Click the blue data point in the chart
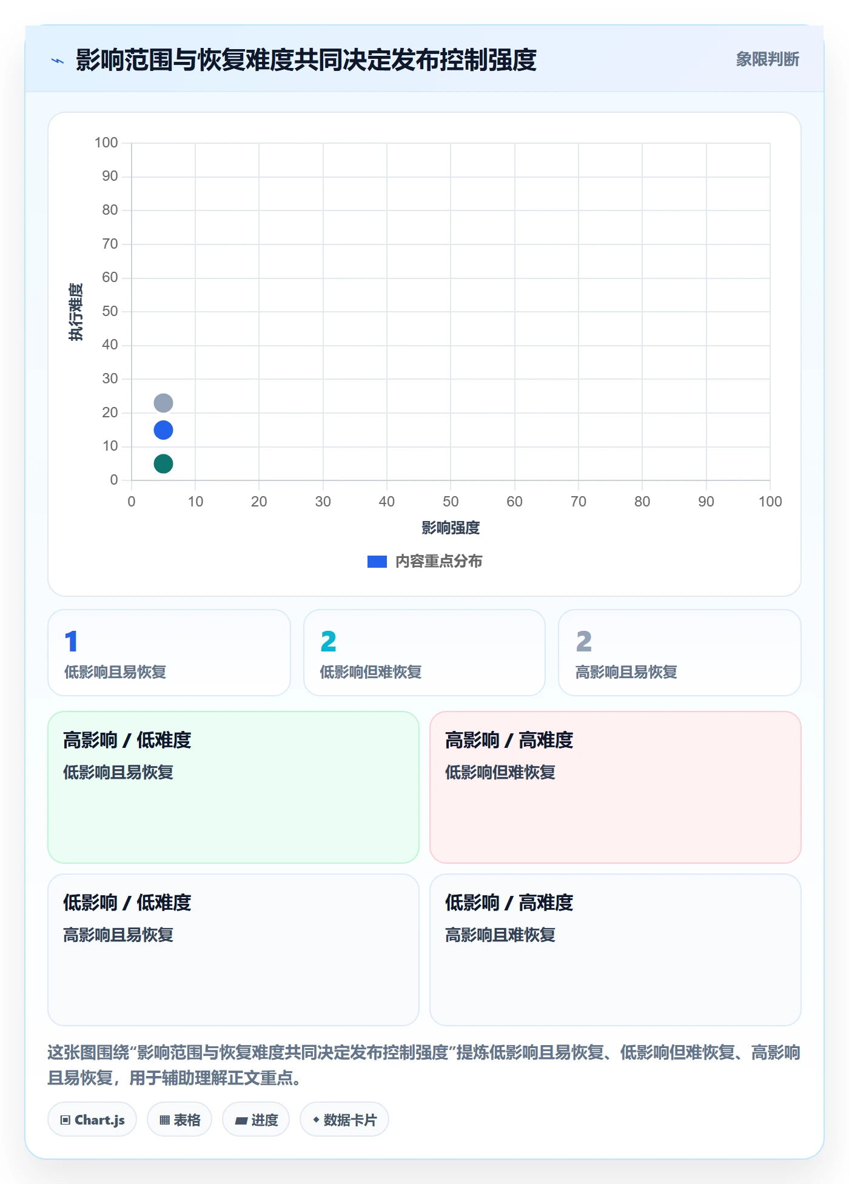Viewport: 849px width, 1184px height. pos(163,430)
